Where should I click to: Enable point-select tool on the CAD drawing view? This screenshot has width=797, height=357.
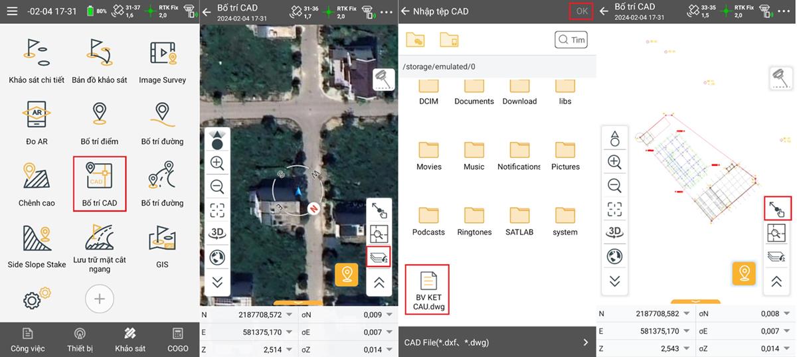click(777, 209)
